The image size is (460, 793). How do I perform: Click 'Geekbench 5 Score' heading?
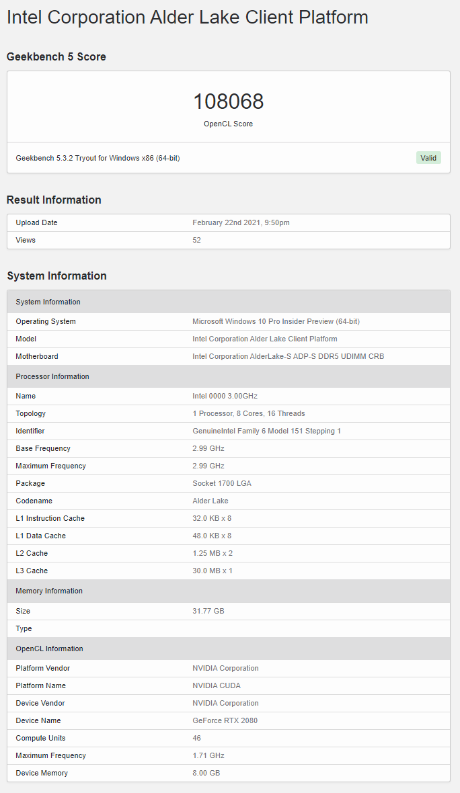pyautogui.click(x=56, y=56)
